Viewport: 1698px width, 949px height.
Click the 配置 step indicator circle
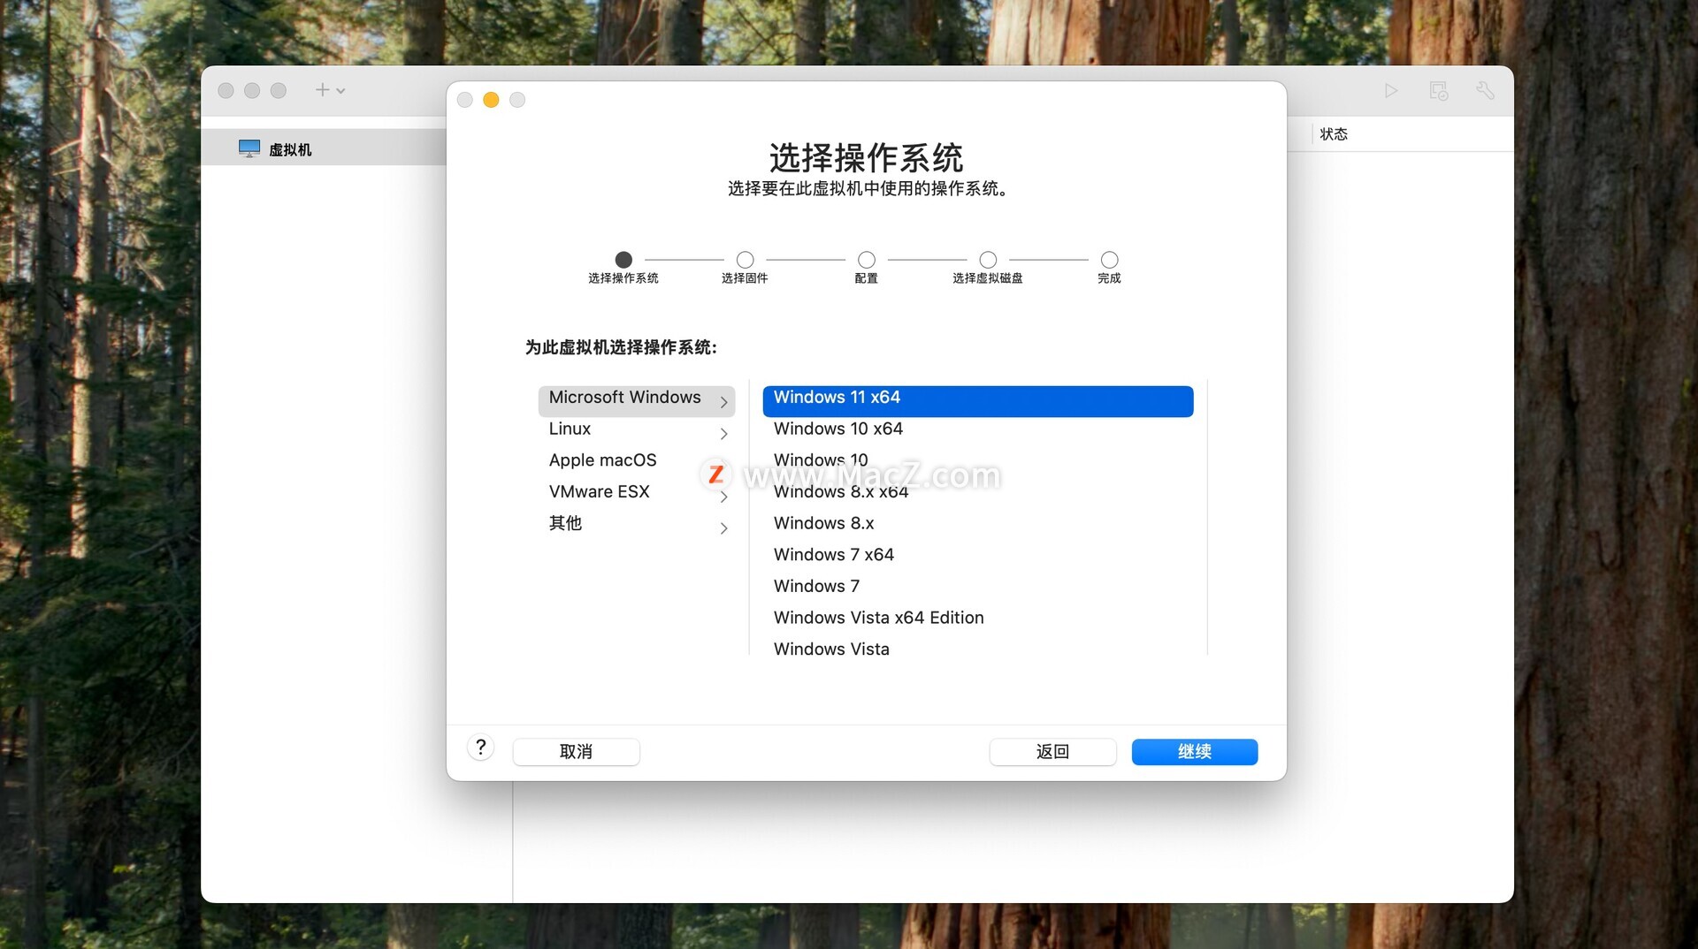click(x=867, y=260)
